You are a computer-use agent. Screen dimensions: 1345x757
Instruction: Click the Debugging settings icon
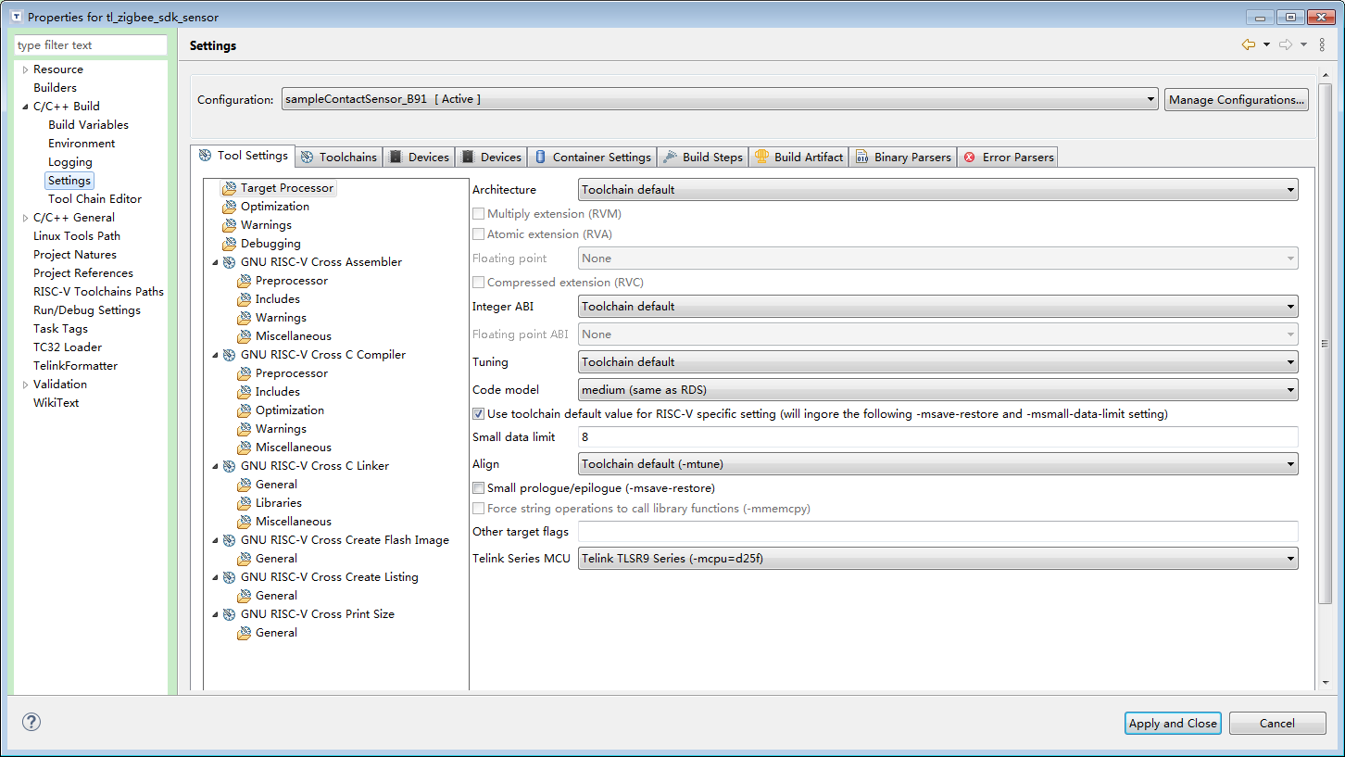230,244
